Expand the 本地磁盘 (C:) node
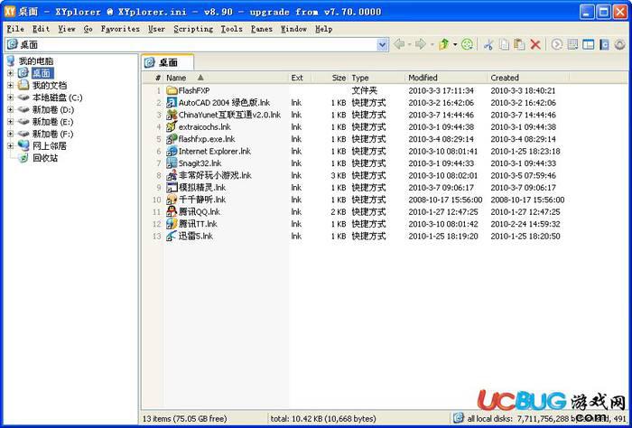The height and width of the screenshot is (428, 632). 11,98
